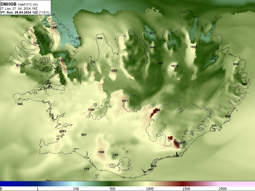Image resolution: width=255 pixels, height=191 pixels.
Task: Click the map value 1182
Action: point(36,43)
